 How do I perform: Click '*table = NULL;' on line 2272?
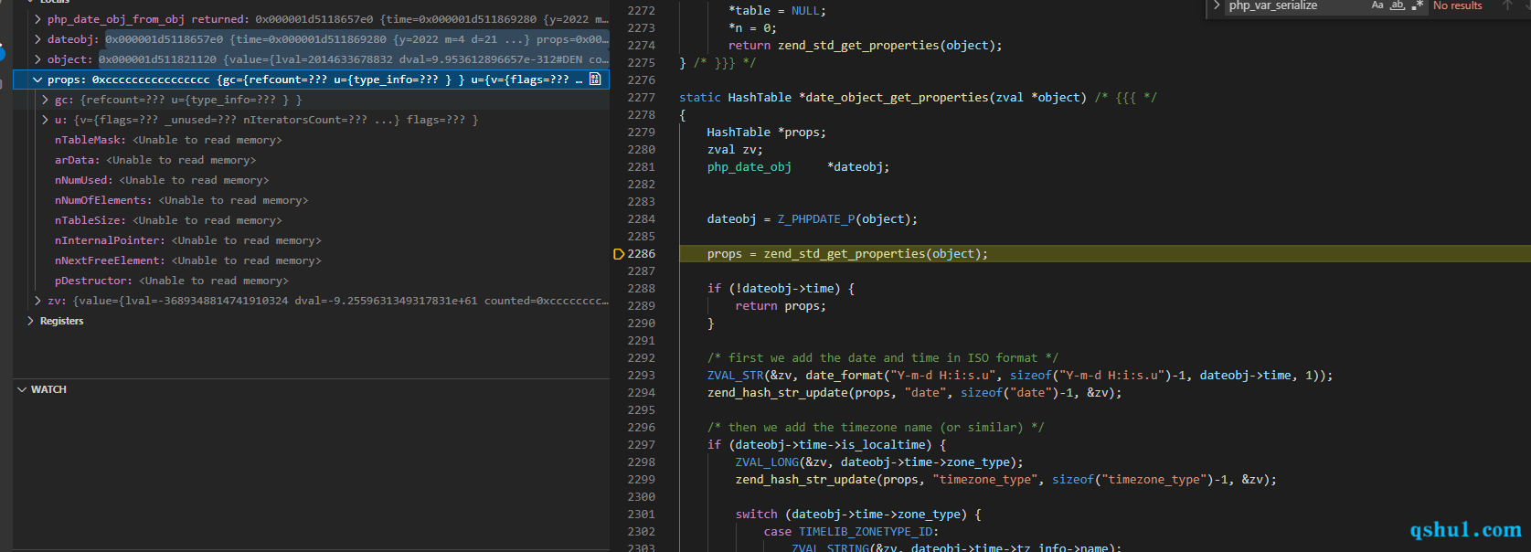point(777,11)
